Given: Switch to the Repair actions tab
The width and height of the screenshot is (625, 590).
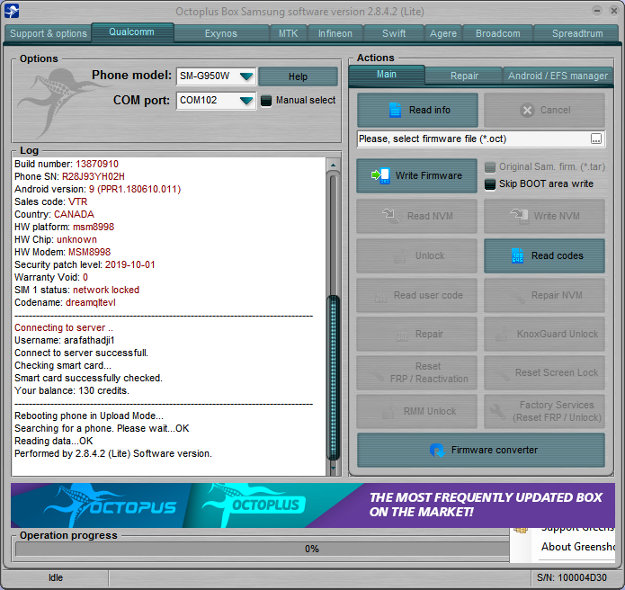Looking at the screenshot, I should (x=464, y=76).
